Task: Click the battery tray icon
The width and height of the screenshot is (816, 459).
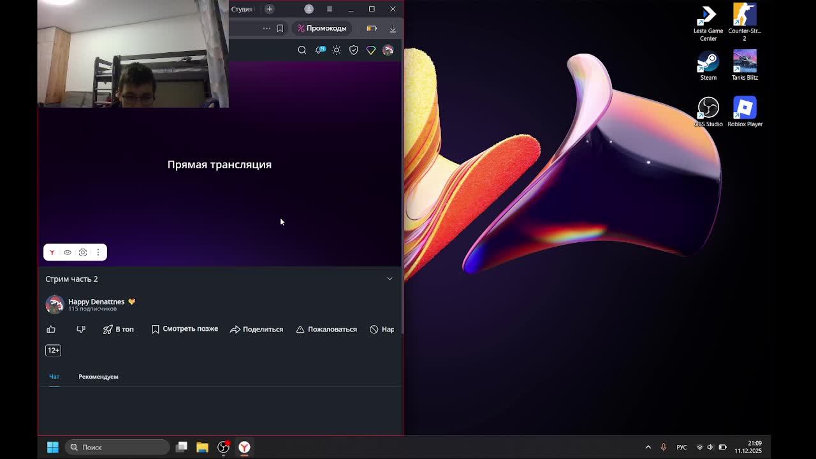Action: (722, 447)
